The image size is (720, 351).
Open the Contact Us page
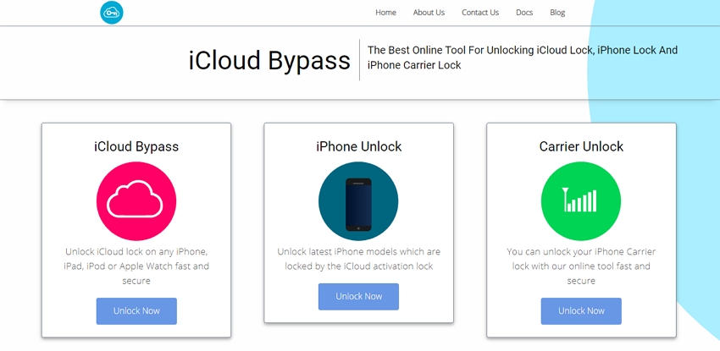pos(480,13)
